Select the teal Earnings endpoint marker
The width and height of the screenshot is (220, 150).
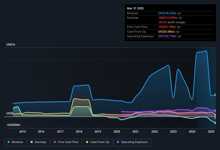[x=215, y=123]
